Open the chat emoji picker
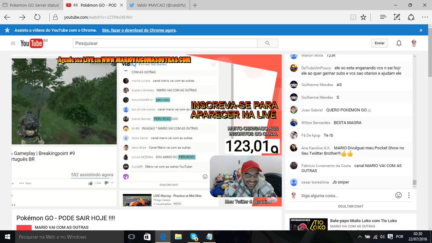Image resolution: width=432 pixels, height=243 pixels. 399,195
